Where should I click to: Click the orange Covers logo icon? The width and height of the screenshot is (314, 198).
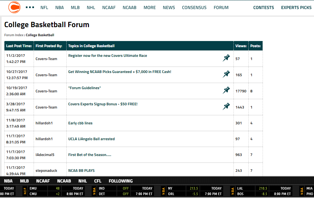click(15, 7)
